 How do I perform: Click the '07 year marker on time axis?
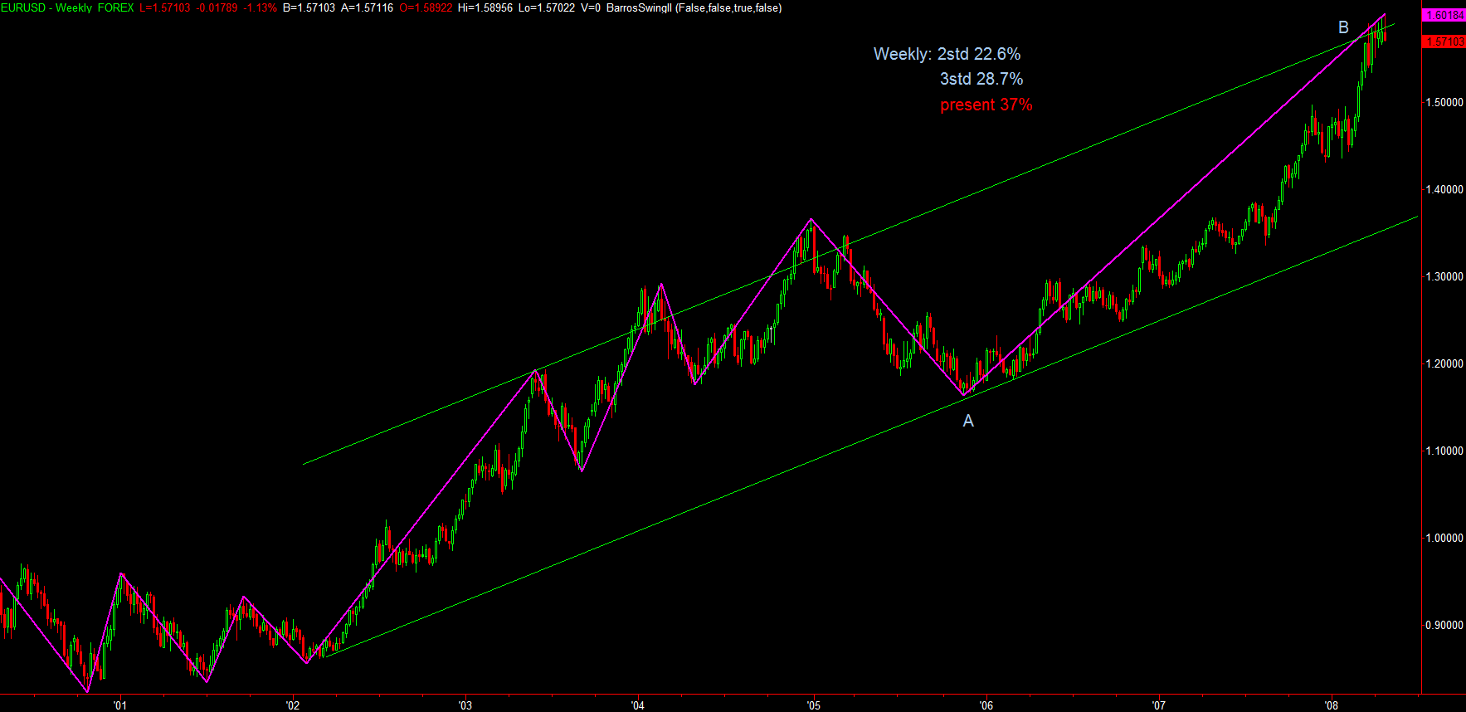[x=1159, y=706]
